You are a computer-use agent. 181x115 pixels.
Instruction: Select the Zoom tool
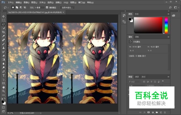pyautogui.click(x=3, y=91)
